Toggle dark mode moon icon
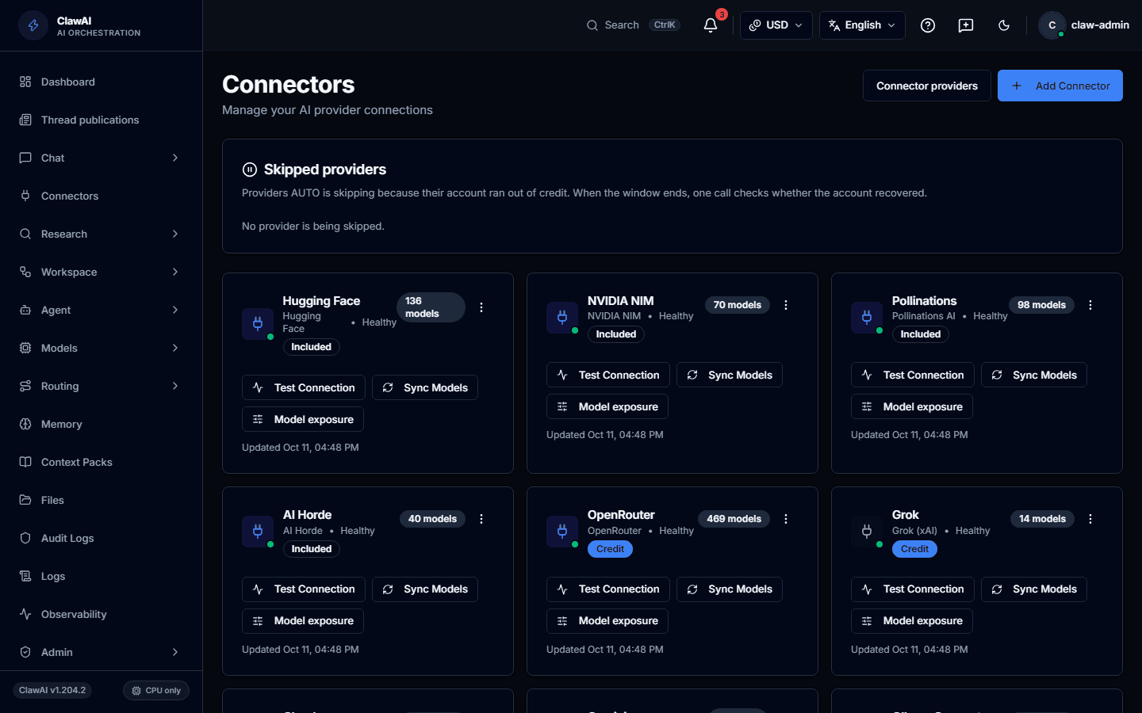 [x=1004, y=25]
